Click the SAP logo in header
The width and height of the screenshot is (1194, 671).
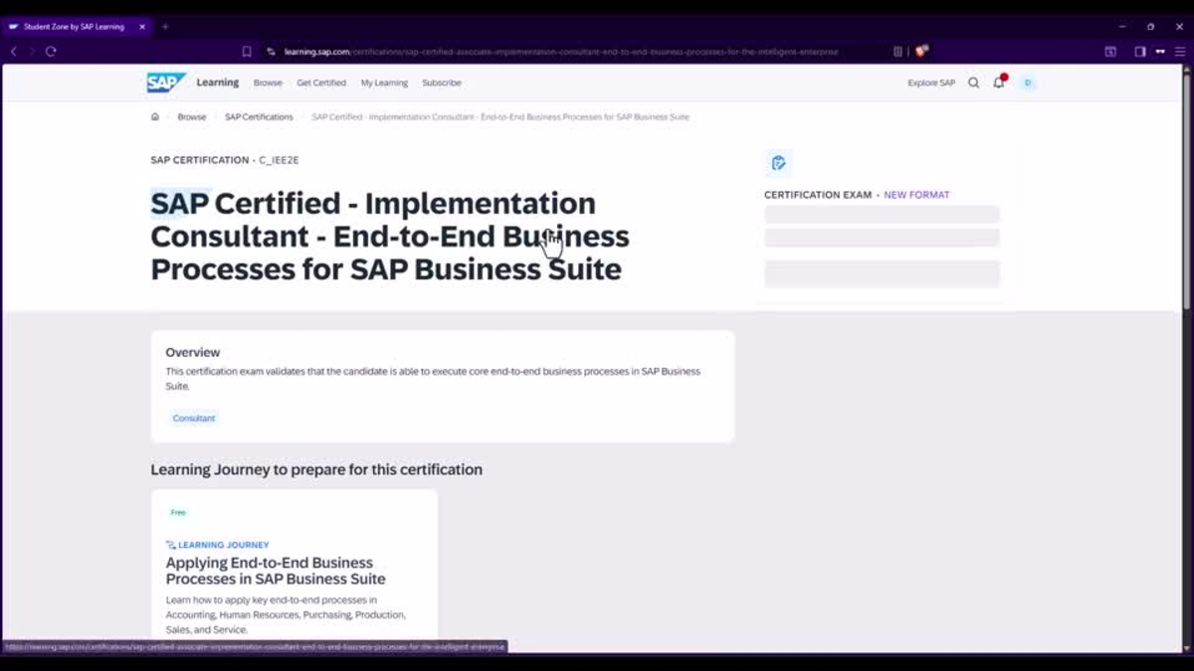(165, 83)
